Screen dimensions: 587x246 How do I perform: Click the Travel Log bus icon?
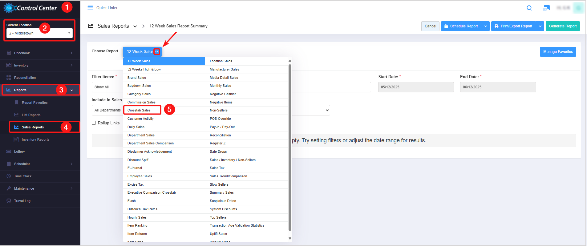pos(9,201)
